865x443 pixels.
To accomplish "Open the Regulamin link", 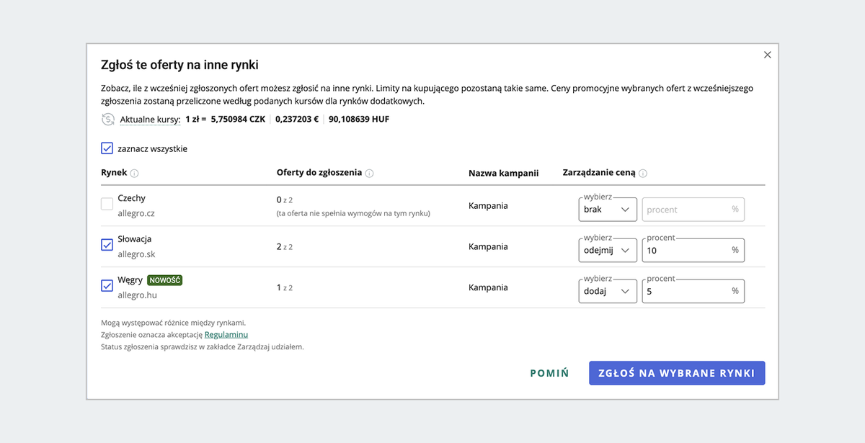I will pyautogui.click(x=226, y=334).
